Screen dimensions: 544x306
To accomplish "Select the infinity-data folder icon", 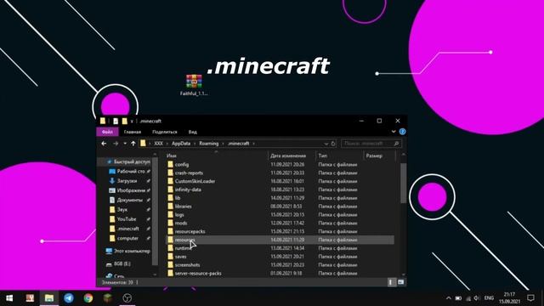I will coord(170,190).
